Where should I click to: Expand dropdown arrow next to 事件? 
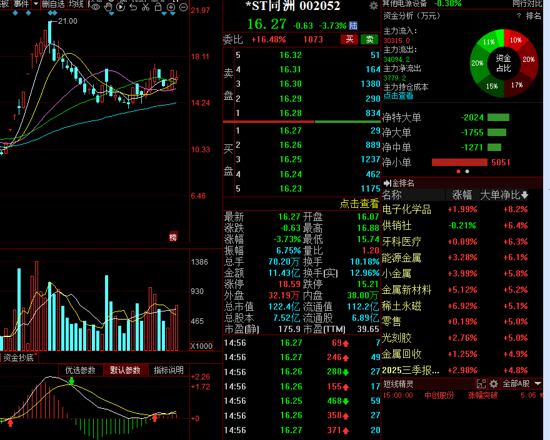click(36, 4)
